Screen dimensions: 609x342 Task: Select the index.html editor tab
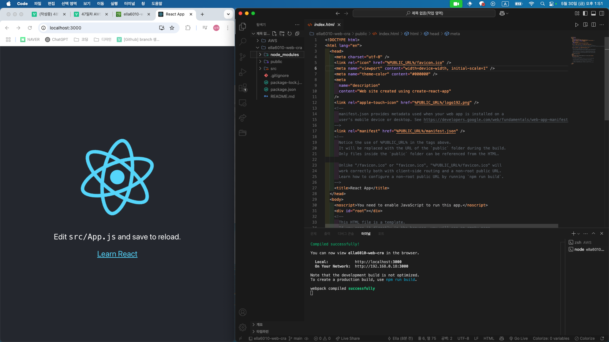tap(324, 25)
